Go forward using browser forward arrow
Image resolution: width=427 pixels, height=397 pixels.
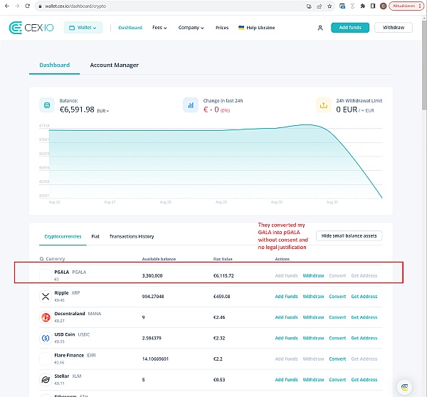click(17, 6)
